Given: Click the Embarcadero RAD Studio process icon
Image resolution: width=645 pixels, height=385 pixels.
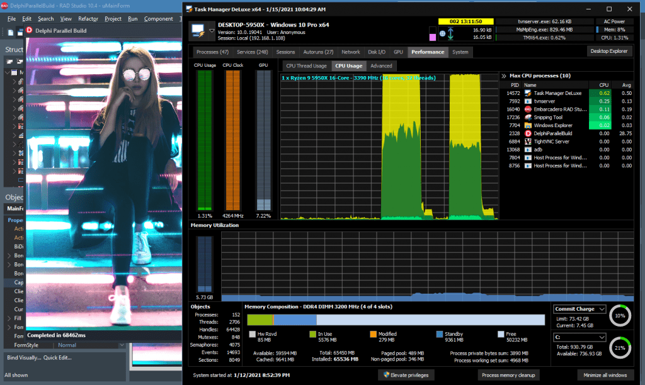Looking at the screenshot, I should coord(528,109).
